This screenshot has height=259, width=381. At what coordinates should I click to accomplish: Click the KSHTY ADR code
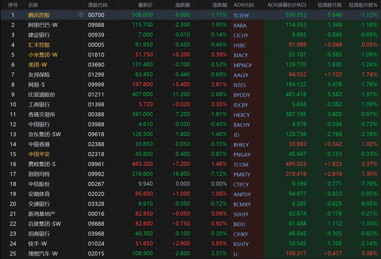[241, 244]
